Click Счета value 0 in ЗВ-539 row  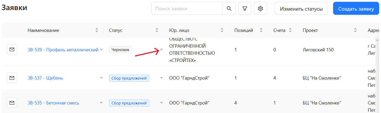tap(275, 50)
